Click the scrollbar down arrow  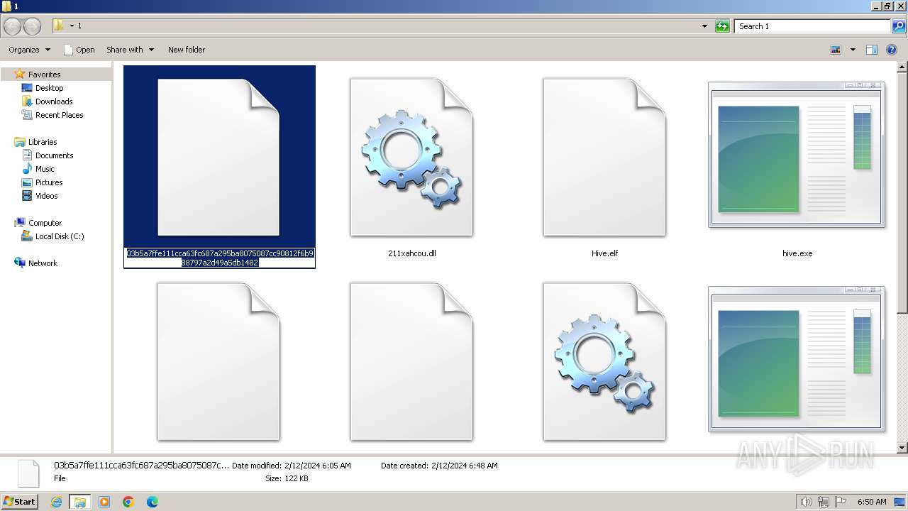902,448
